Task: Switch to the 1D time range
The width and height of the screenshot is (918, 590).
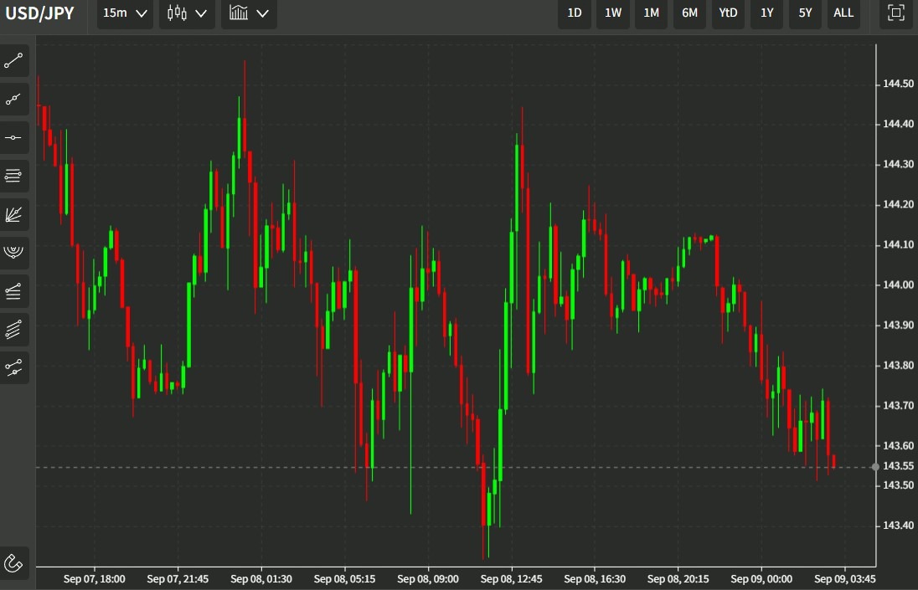Action: 575,13
